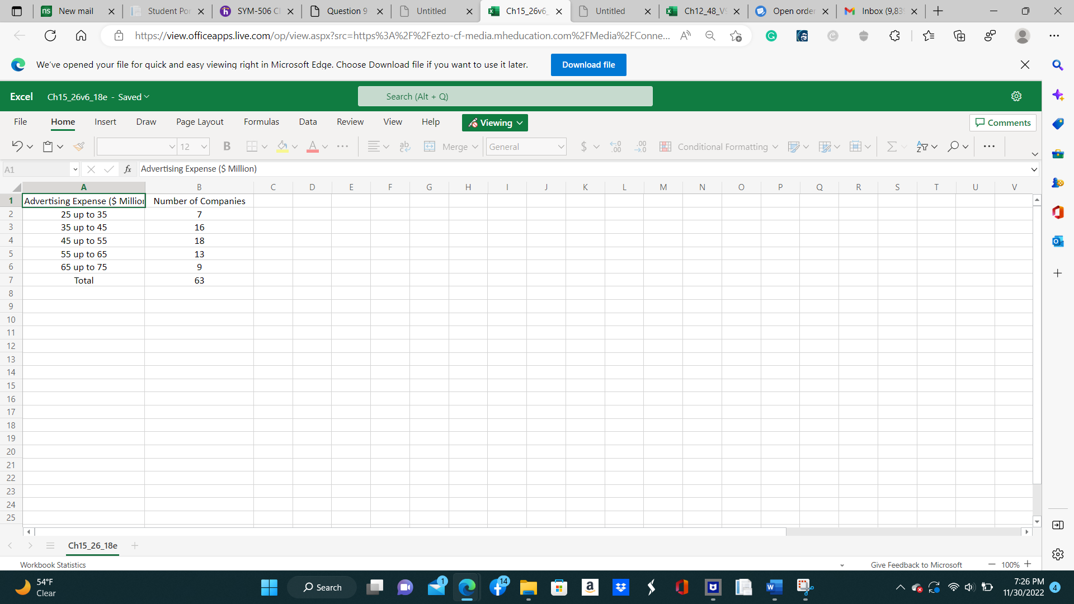Click the Undo icon in ribbon

(x=17, y=147)
